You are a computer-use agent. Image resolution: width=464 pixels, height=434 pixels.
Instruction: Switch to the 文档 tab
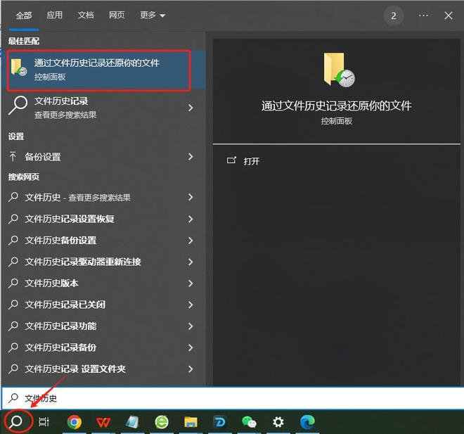85,15
